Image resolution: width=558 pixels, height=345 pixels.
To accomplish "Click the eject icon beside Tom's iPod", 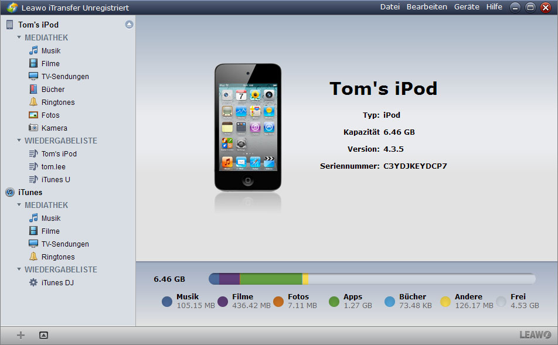I will (x=129, y=25).
